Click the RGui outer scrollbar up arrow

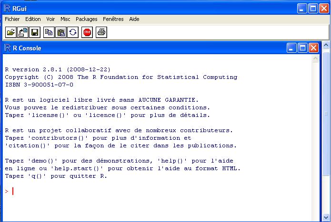coord(326,45)
